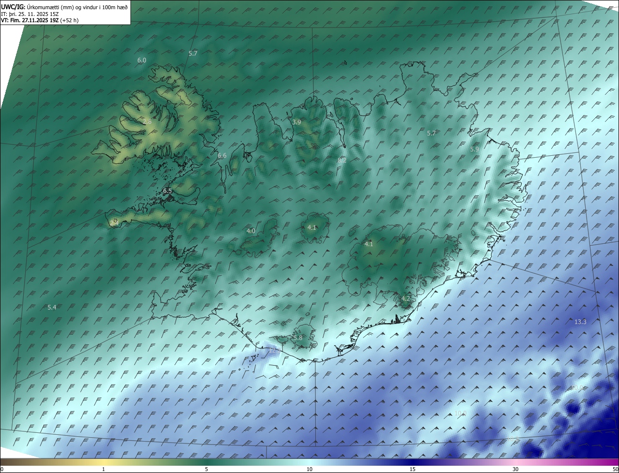This screenshot has height=473, width=619.
Task: Click the 4.2 value label on the map
Action: (x=405, y=299)
